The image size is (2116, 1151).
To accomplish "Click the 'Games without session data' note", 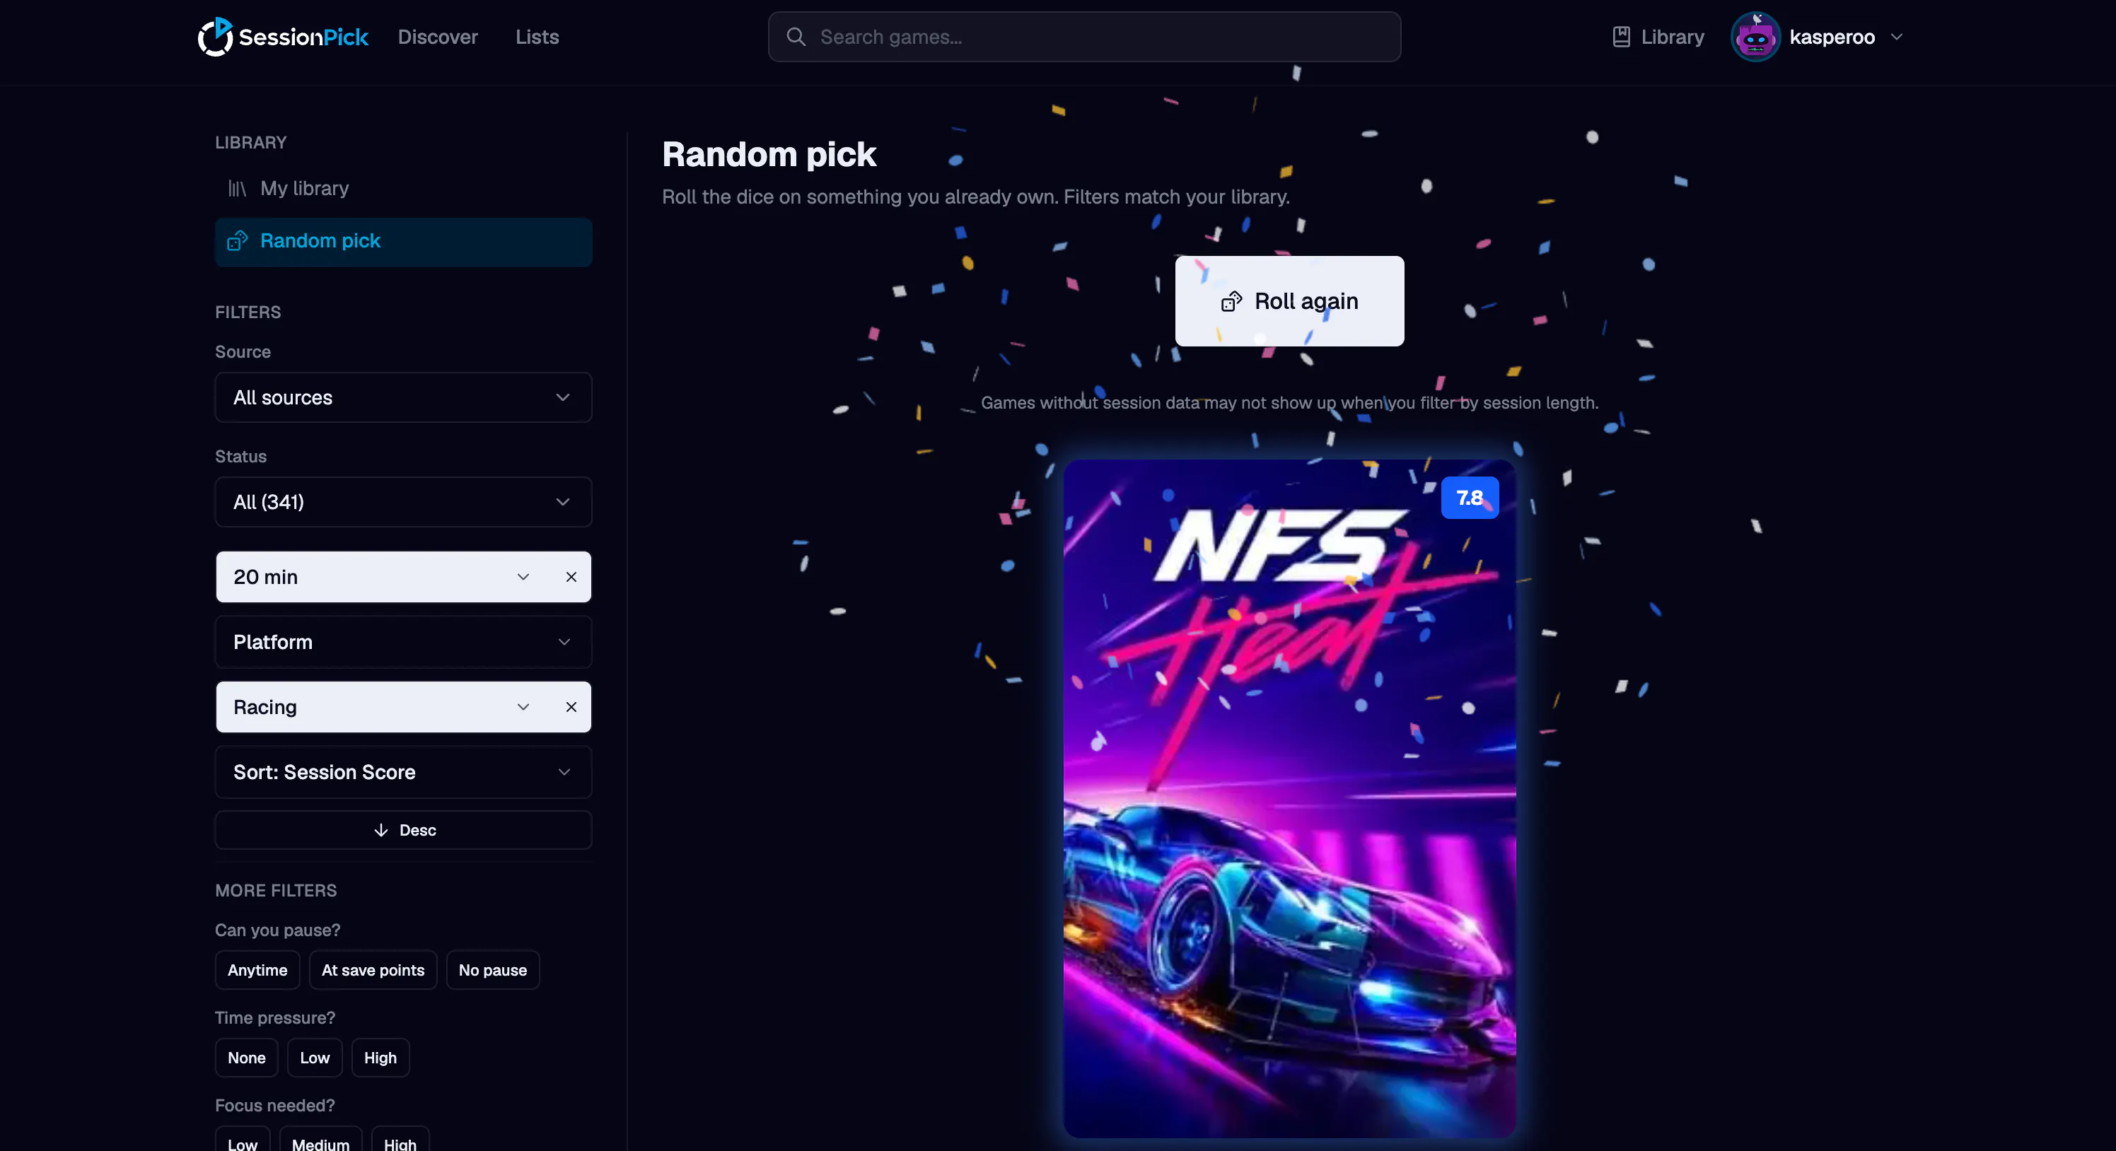I will (1290, 403).
